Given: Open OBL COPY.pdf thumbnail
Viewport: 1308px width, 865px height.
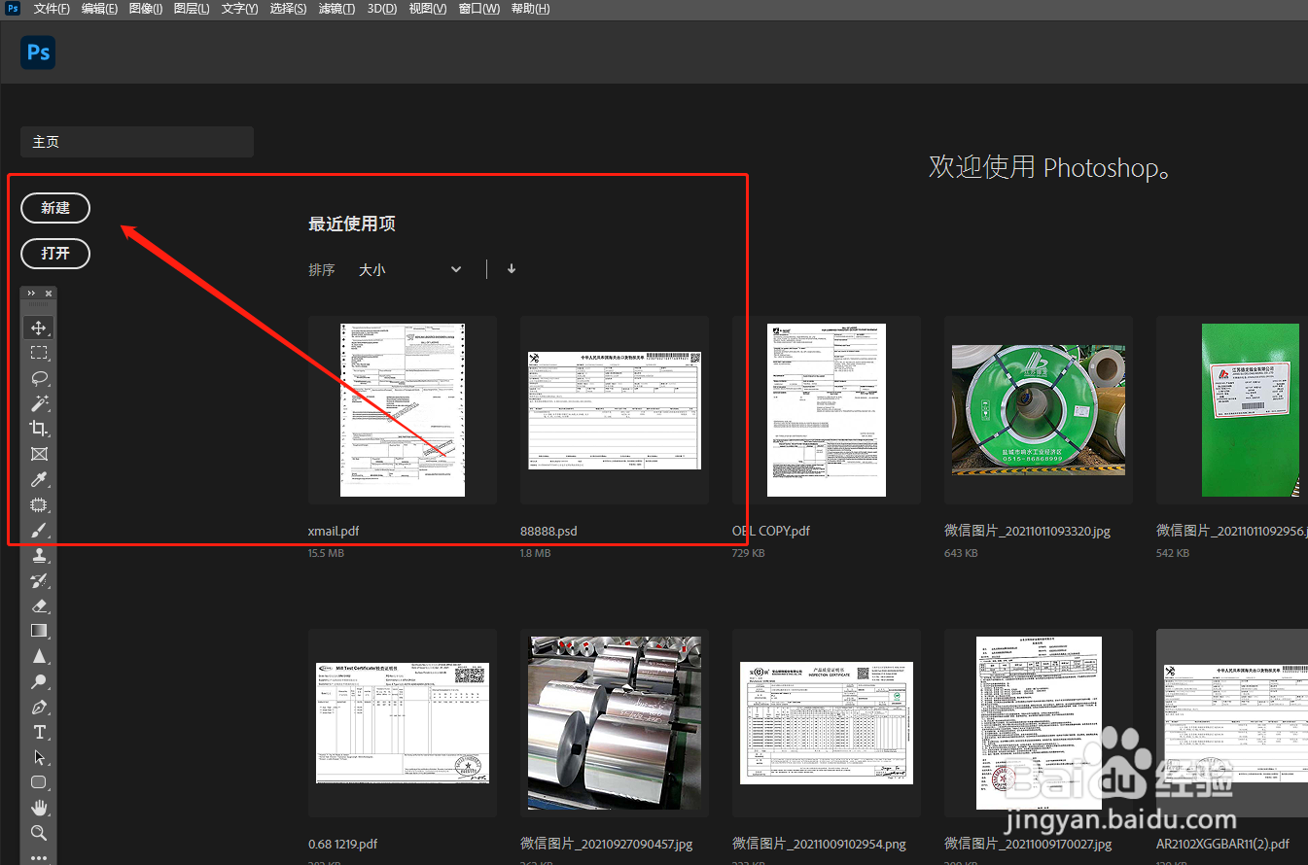Looking at the screenshot, I should click(827, 410).
